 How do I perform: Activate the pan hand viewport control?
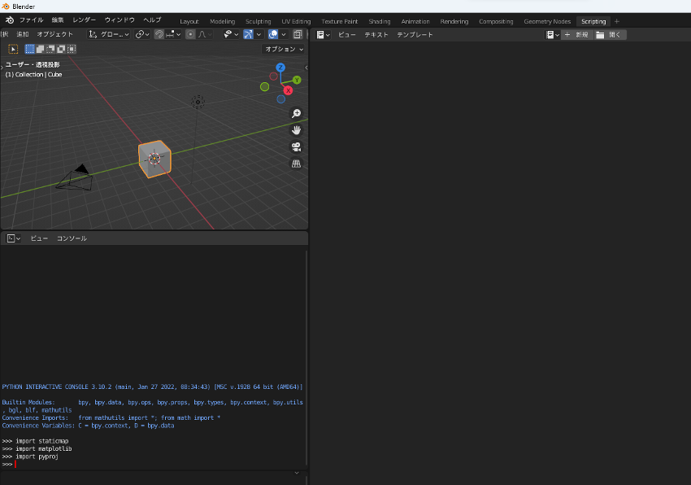tap(296, 130)
